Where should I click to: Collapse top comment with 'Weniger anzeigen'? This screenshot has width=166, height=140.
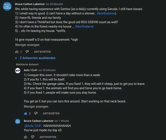pos(27,45)
